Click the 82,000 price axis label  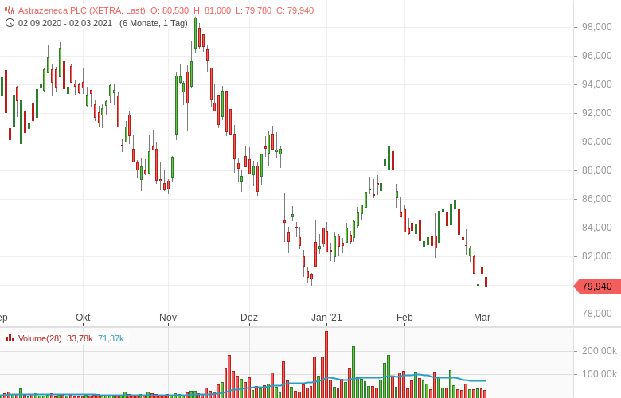point(597,256)
